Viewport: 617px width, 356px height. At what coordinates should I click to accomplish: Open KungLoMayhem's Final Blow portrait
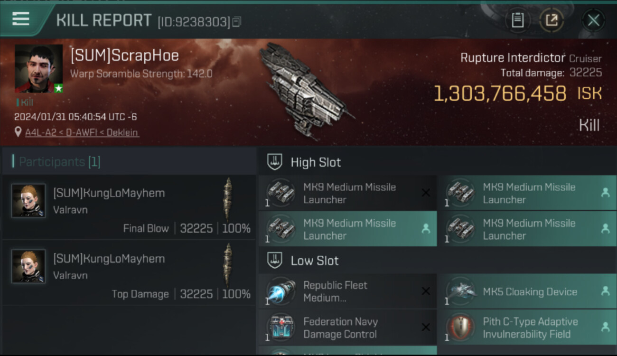pyautogui.click(x=28, y=200)
